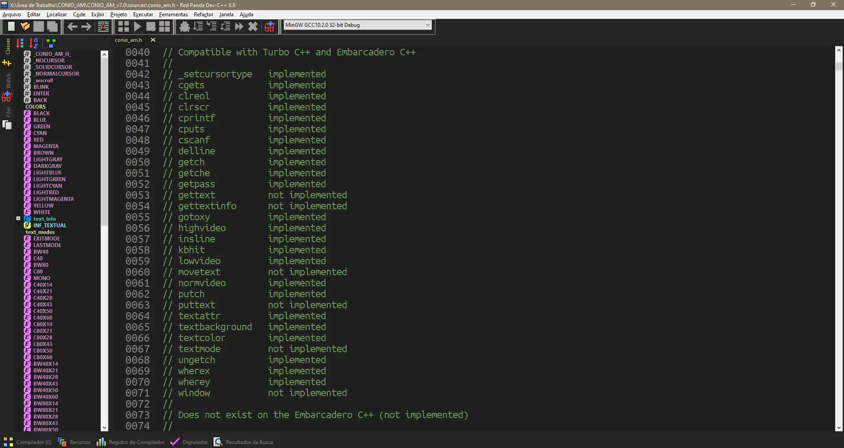Image resolution: width=844 pixels, height=448 pixels.
Task: Select COLORS enum header in class browser
Action: coord(35,107)
